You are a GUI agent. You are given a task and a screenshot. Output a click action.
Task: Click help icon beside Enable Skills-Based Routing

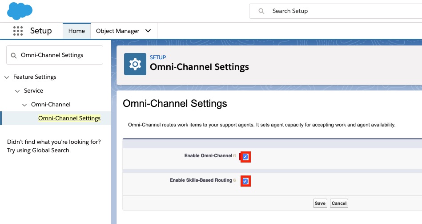click(235, 180)
